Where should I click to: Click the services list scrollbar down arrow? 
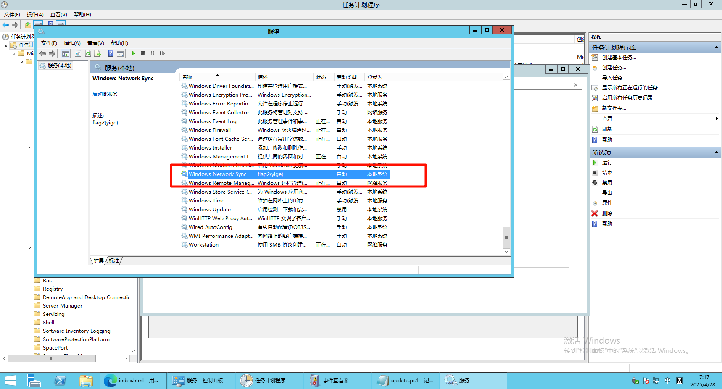(x=506, y=252)
